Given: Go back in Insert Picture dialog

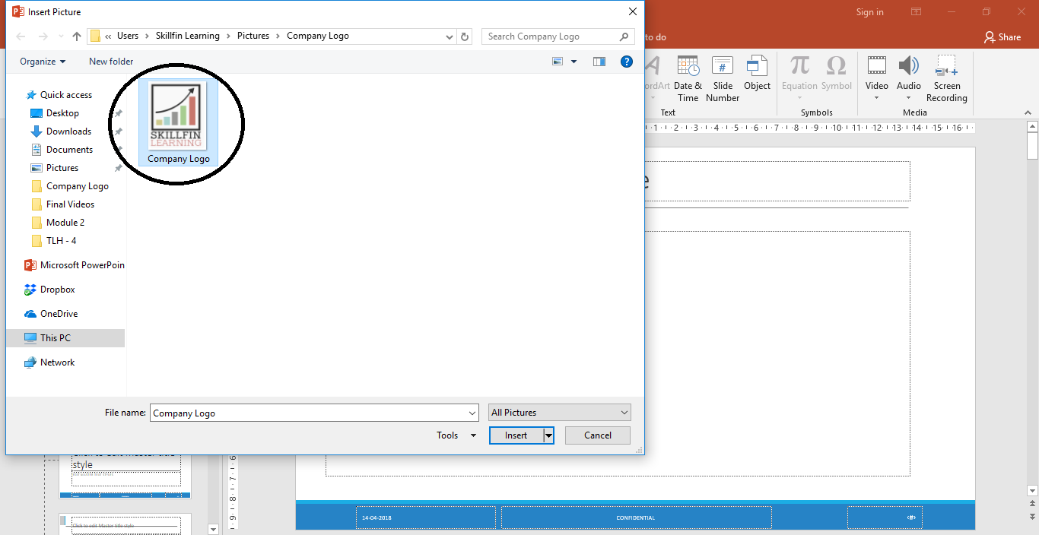Looking at the screenshot, I should [21, 36].
